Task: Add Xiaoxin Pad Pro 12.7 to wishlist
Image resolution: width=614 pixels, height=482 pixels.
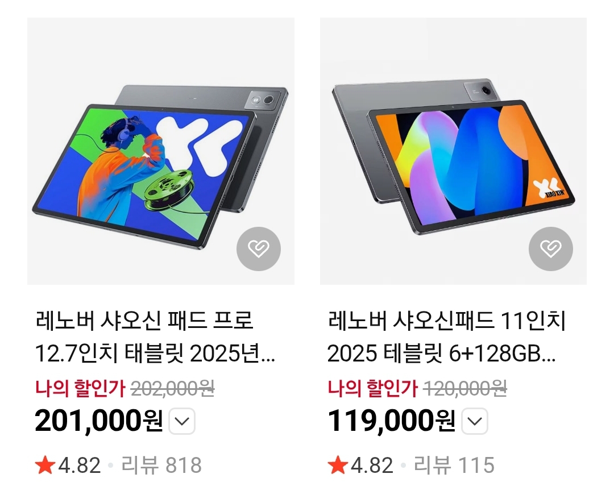Action: [x=259, y=248]
